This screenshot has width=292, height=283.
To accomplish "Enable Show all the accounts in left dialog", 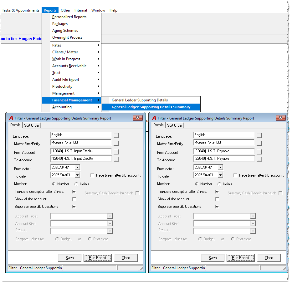I will point(74,199).
